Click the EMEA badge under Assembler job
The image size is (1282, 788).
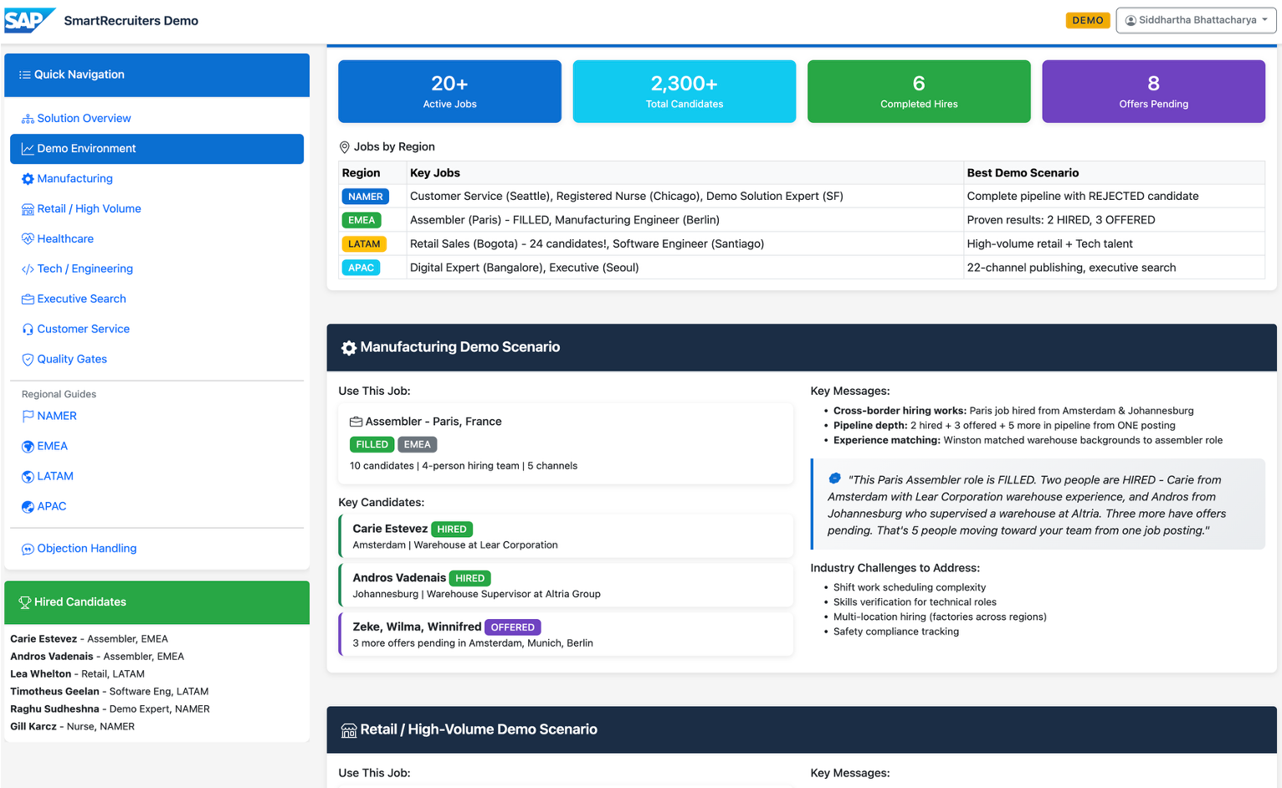point(417,445)
